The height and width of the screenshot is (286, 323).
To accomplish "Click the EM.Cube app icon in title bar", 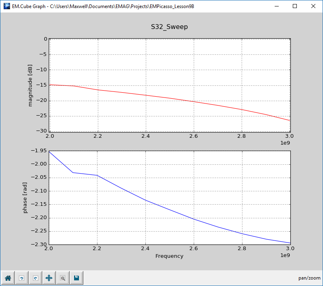I will click(x=6, y=6).
